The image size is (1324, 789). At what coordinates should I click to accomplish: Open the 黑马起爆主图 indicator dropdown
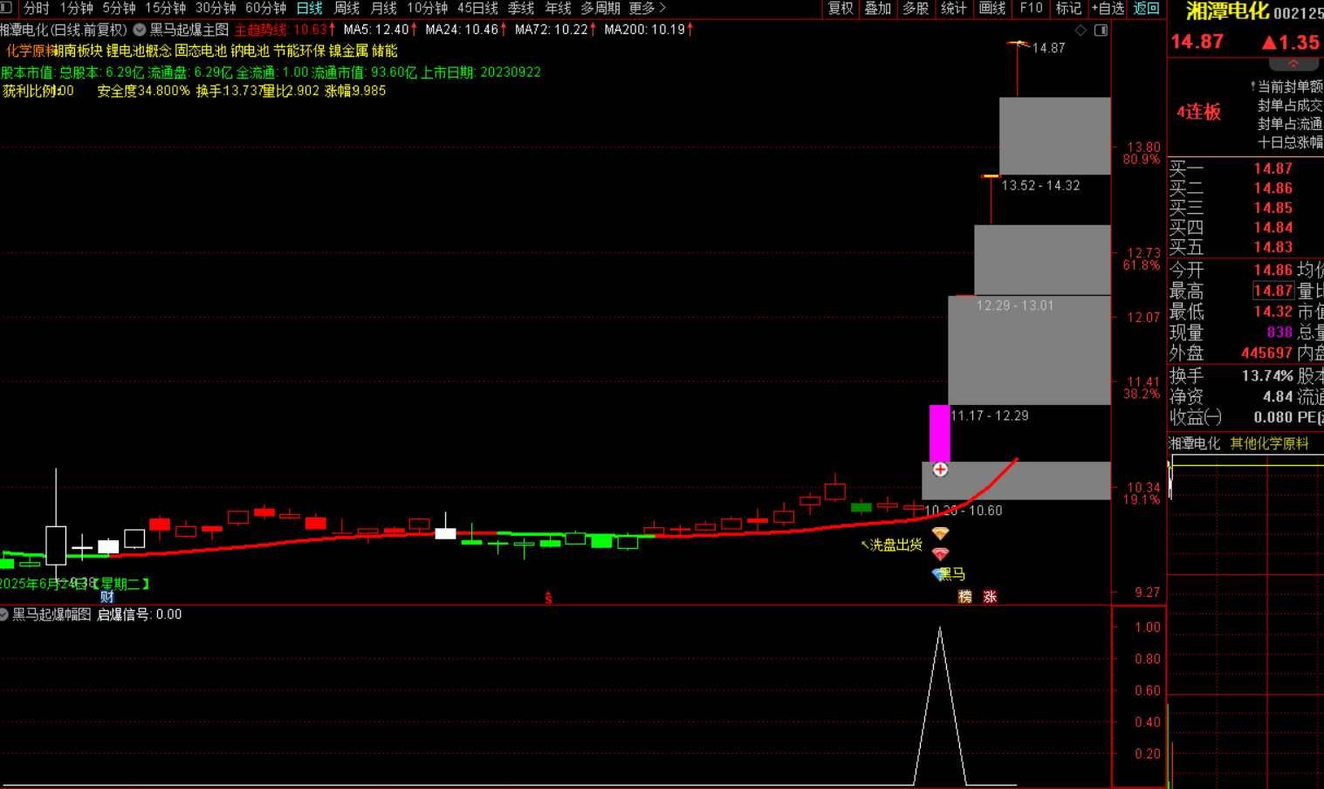coord(140,30)
